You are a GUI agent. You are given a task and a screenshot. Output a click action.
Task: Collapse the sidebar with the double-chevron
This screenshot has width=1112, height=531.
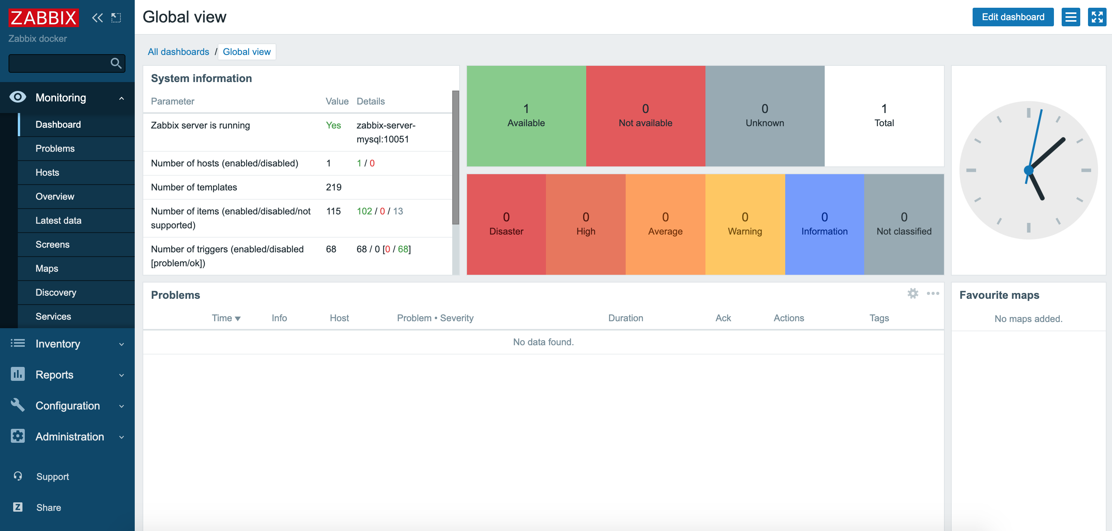click(97, 17)
